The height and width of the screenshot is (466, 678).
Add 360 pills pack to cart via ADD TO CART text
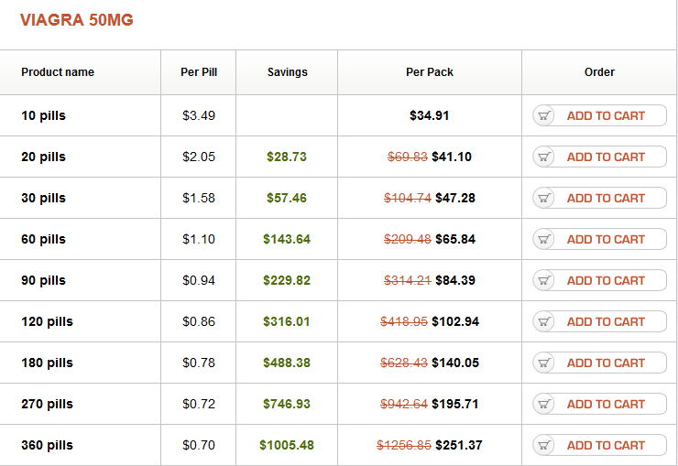(x=606, y=445)
